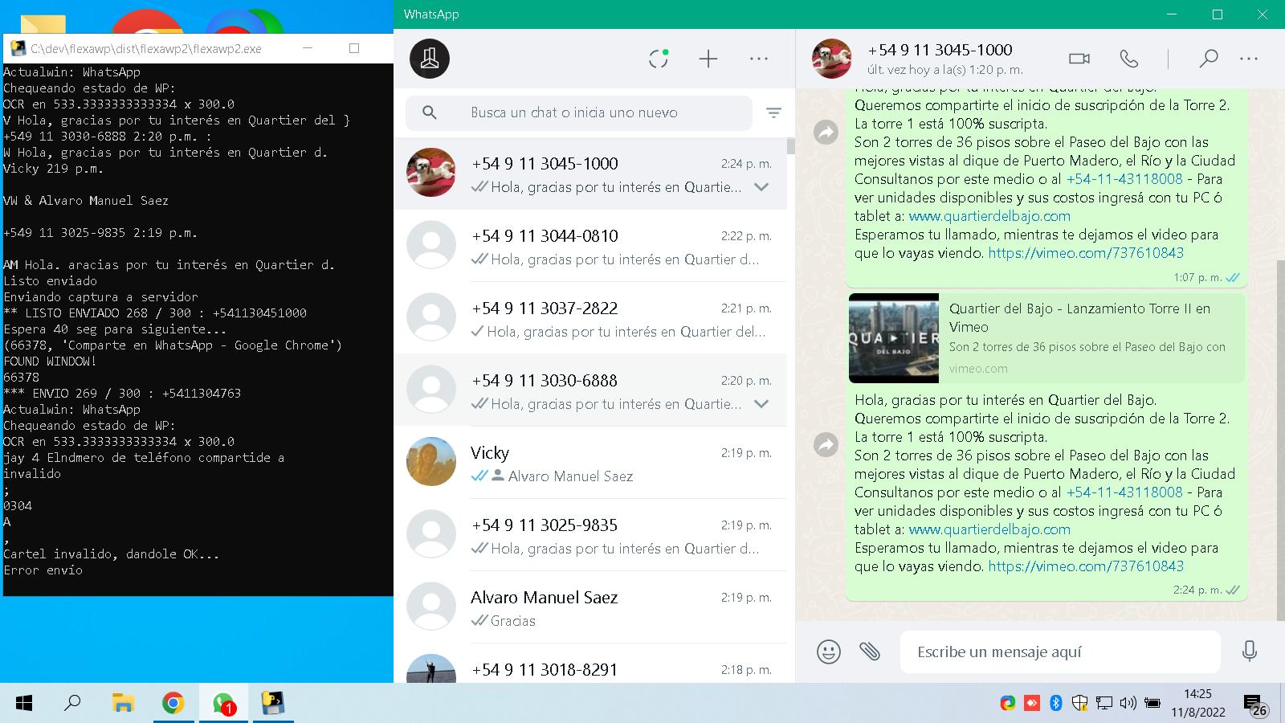Click Vicky's profile picture in chat list

(431, 462)
